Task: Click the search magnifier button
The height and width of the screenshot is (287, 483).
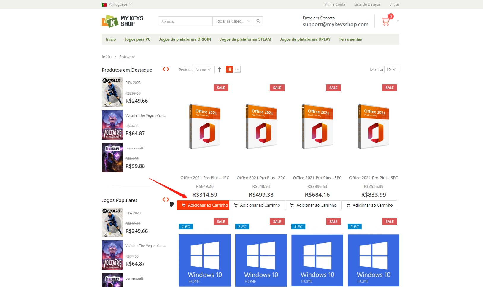Action: pos(258,21)
